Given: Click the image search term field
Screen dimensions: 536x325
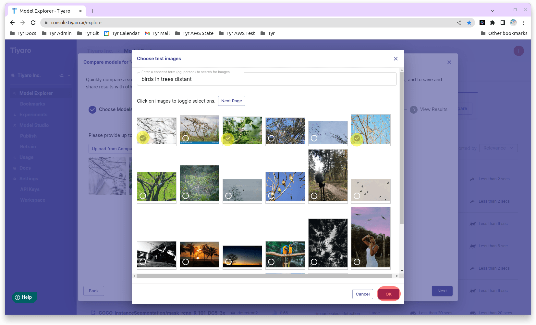Looking at the screenshot, I should (267, 79).
